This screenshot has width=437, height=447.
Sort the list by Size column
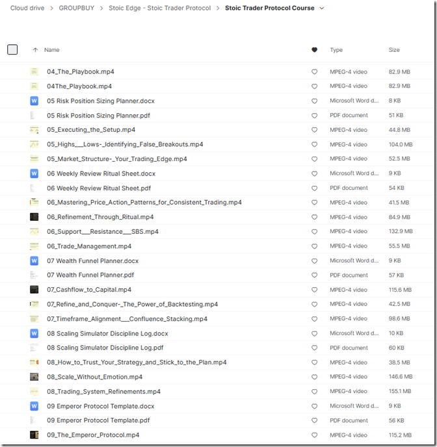(x=394, y=50)
